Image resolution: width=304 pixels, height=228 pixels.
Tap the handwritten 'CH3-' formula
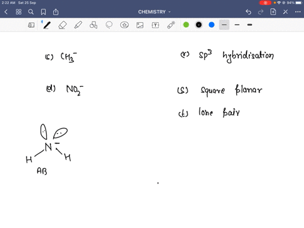(x=68, y=57)
